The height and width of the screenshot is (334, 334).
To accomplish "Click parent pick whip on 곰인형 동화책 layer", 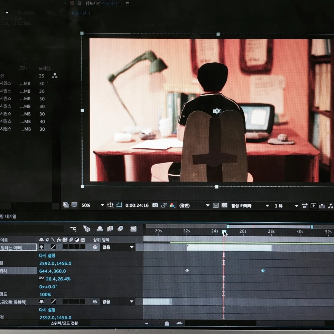I will click(95, 301).
